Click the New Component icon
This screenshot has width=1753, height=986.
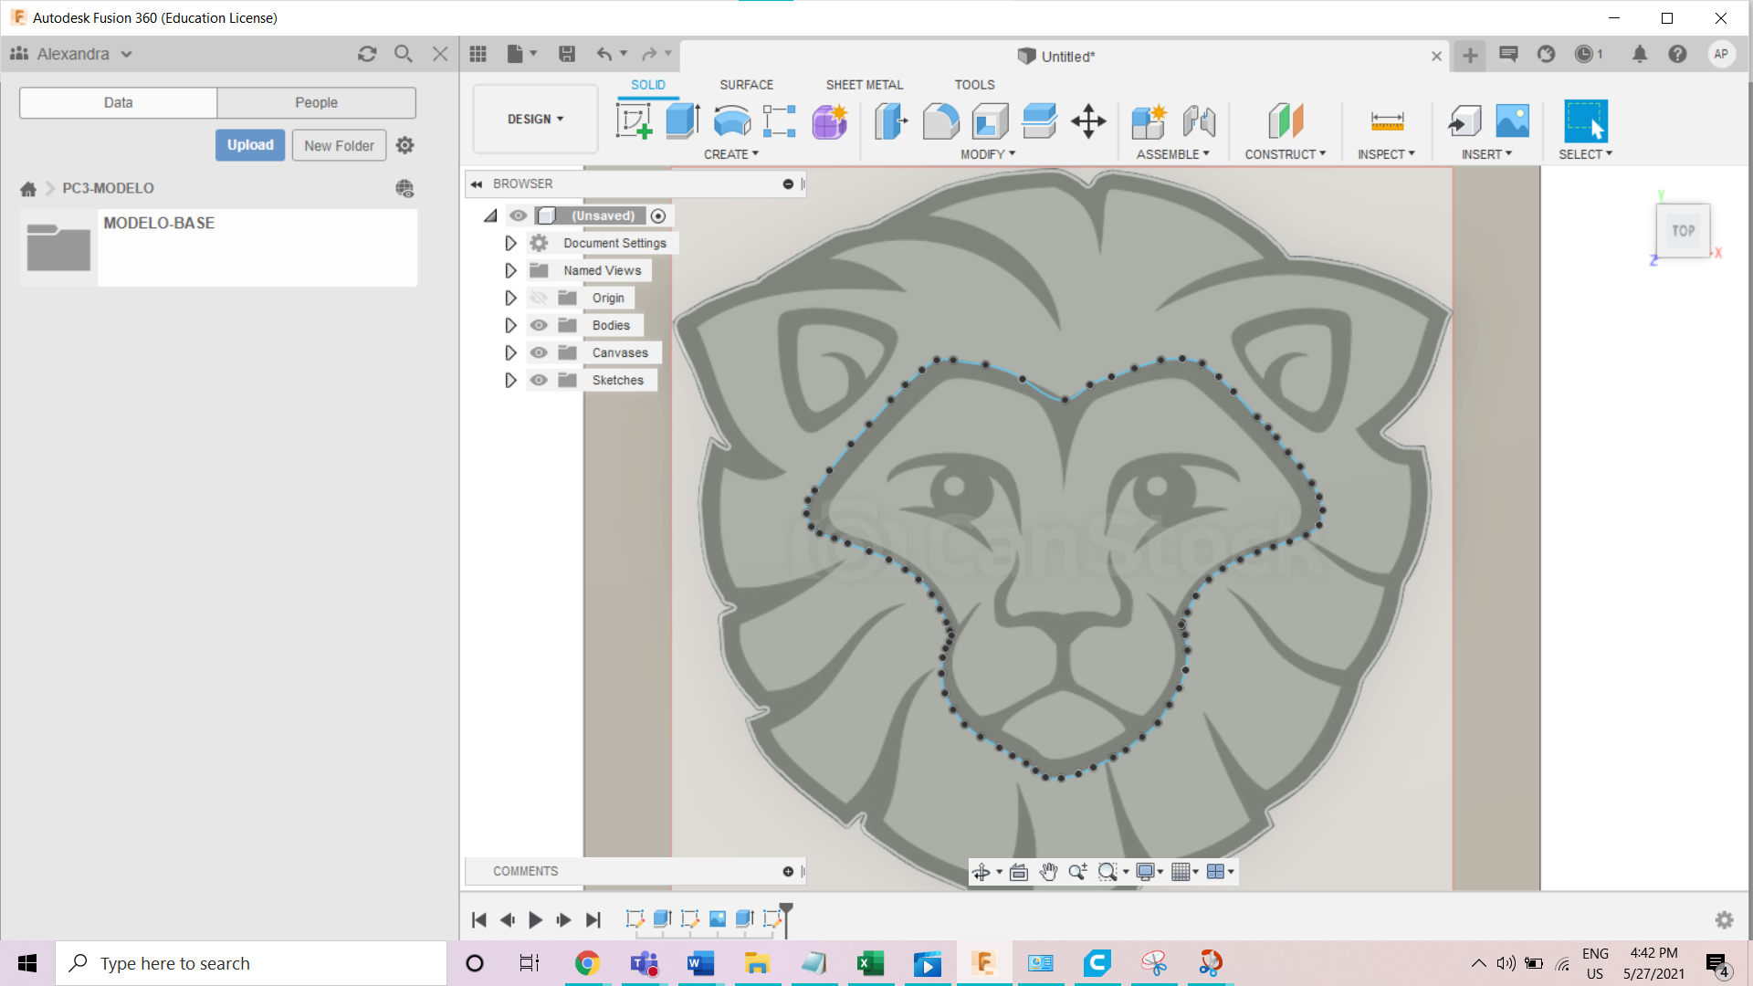coord(1149,121)
